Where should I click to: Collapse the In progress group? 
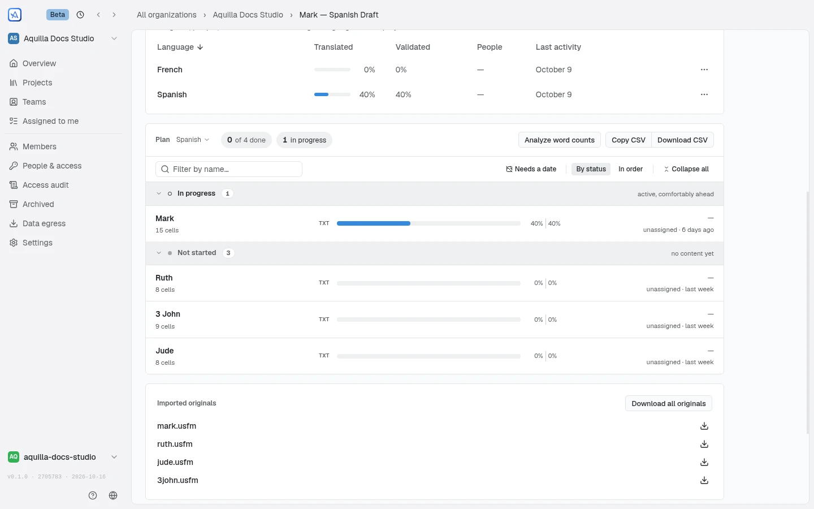click(159, 193)
